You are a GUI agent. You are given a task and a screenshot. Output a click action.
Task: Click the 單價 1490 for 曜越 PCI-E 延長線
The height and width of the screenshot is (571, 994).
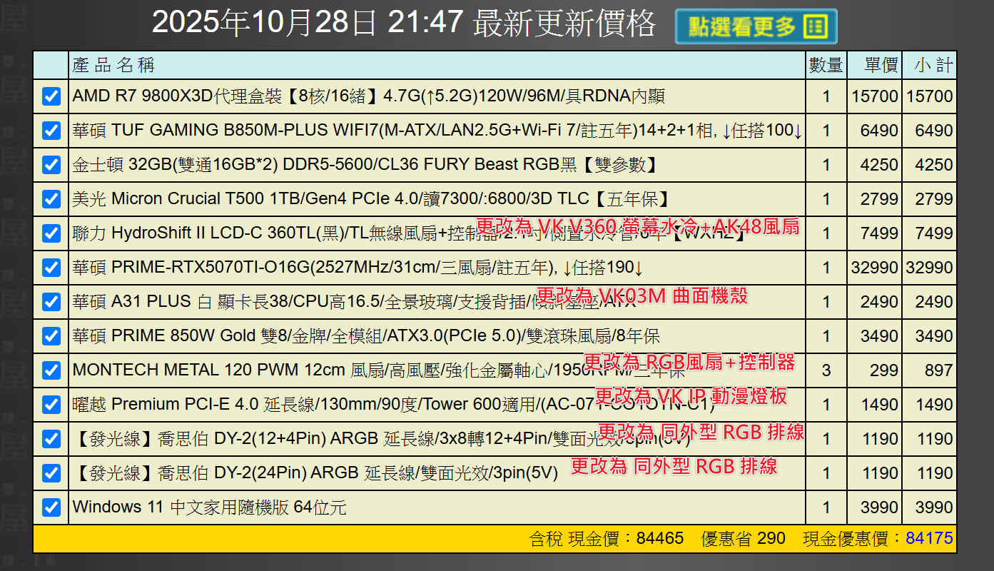880,405
